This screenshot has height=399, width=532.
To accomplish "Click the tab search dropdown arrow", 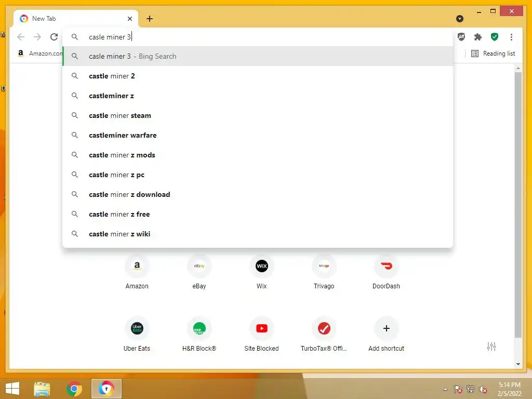I will click(x=460, y=19).
